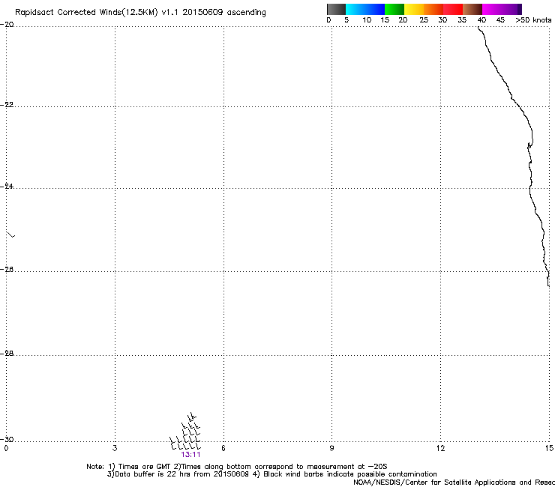Click the longitude 3 axis label

click(115, 448)
